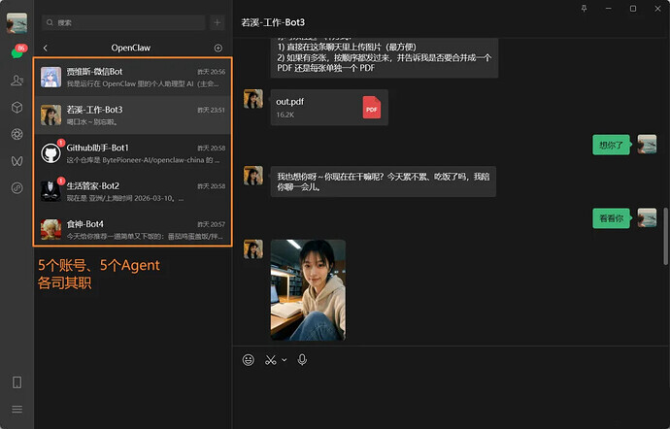Click the message typing area
The image size is (670, 429).
pyautogui.click(x=451, y=397)
